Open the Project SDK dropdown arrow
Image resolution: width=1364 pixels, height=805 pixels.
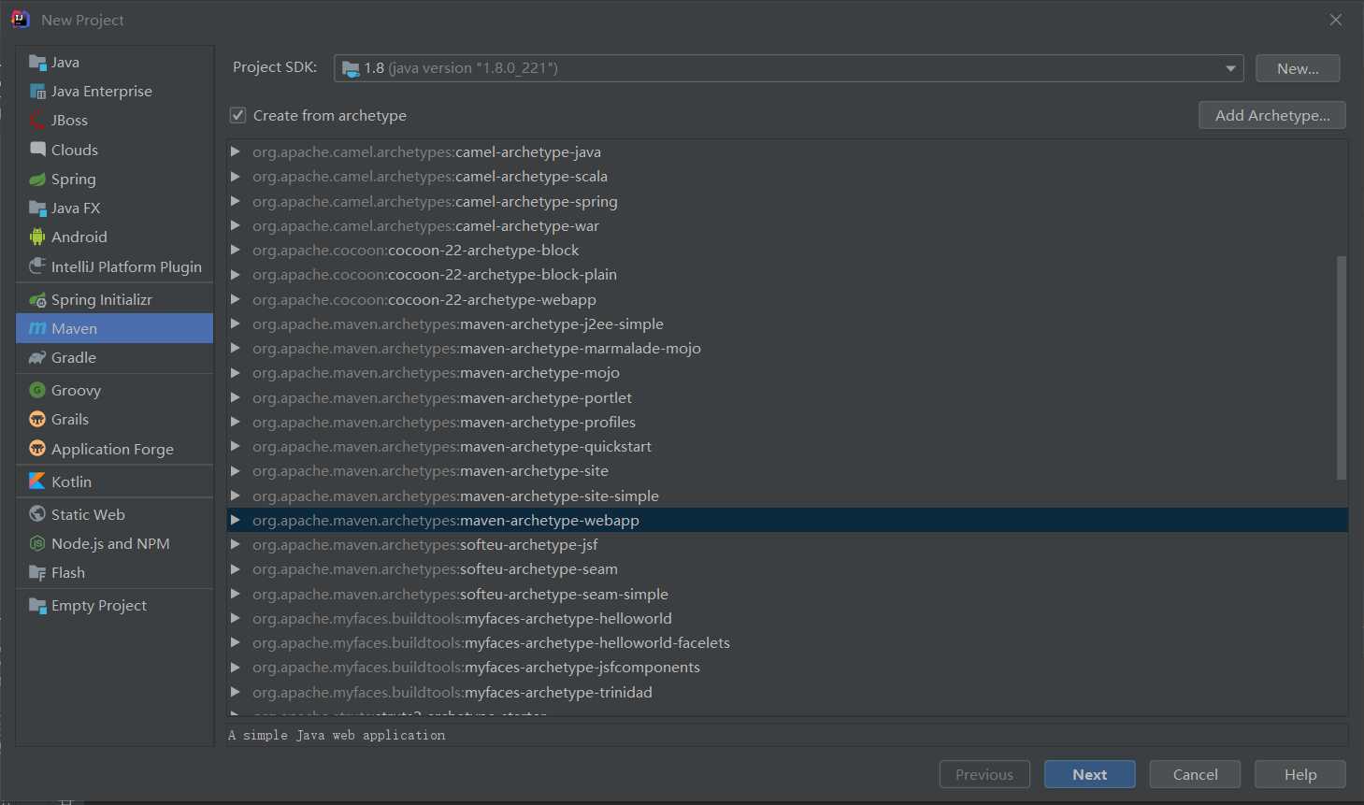pyautogui.click(x=1231, y=68)
